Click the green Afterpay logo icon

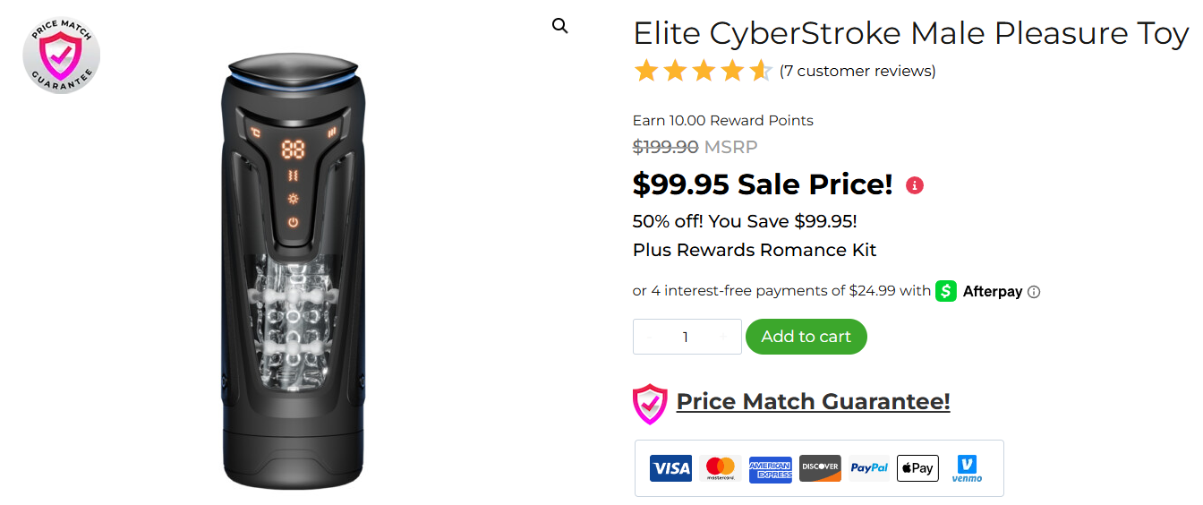(946, 291)
